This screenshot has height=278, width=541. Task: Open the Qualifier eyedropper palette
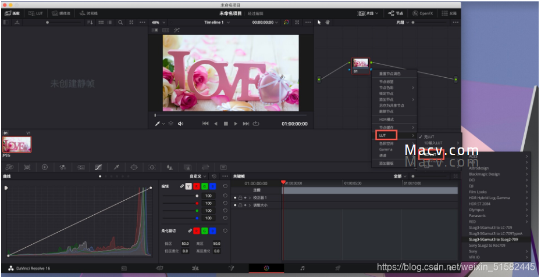(x=116, y=167)
